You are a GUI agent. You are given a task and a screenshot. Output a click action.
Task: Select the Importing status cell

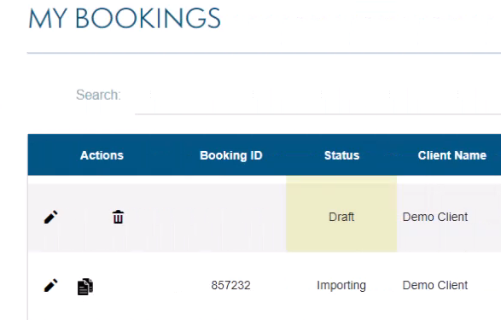tap(341, 285)
